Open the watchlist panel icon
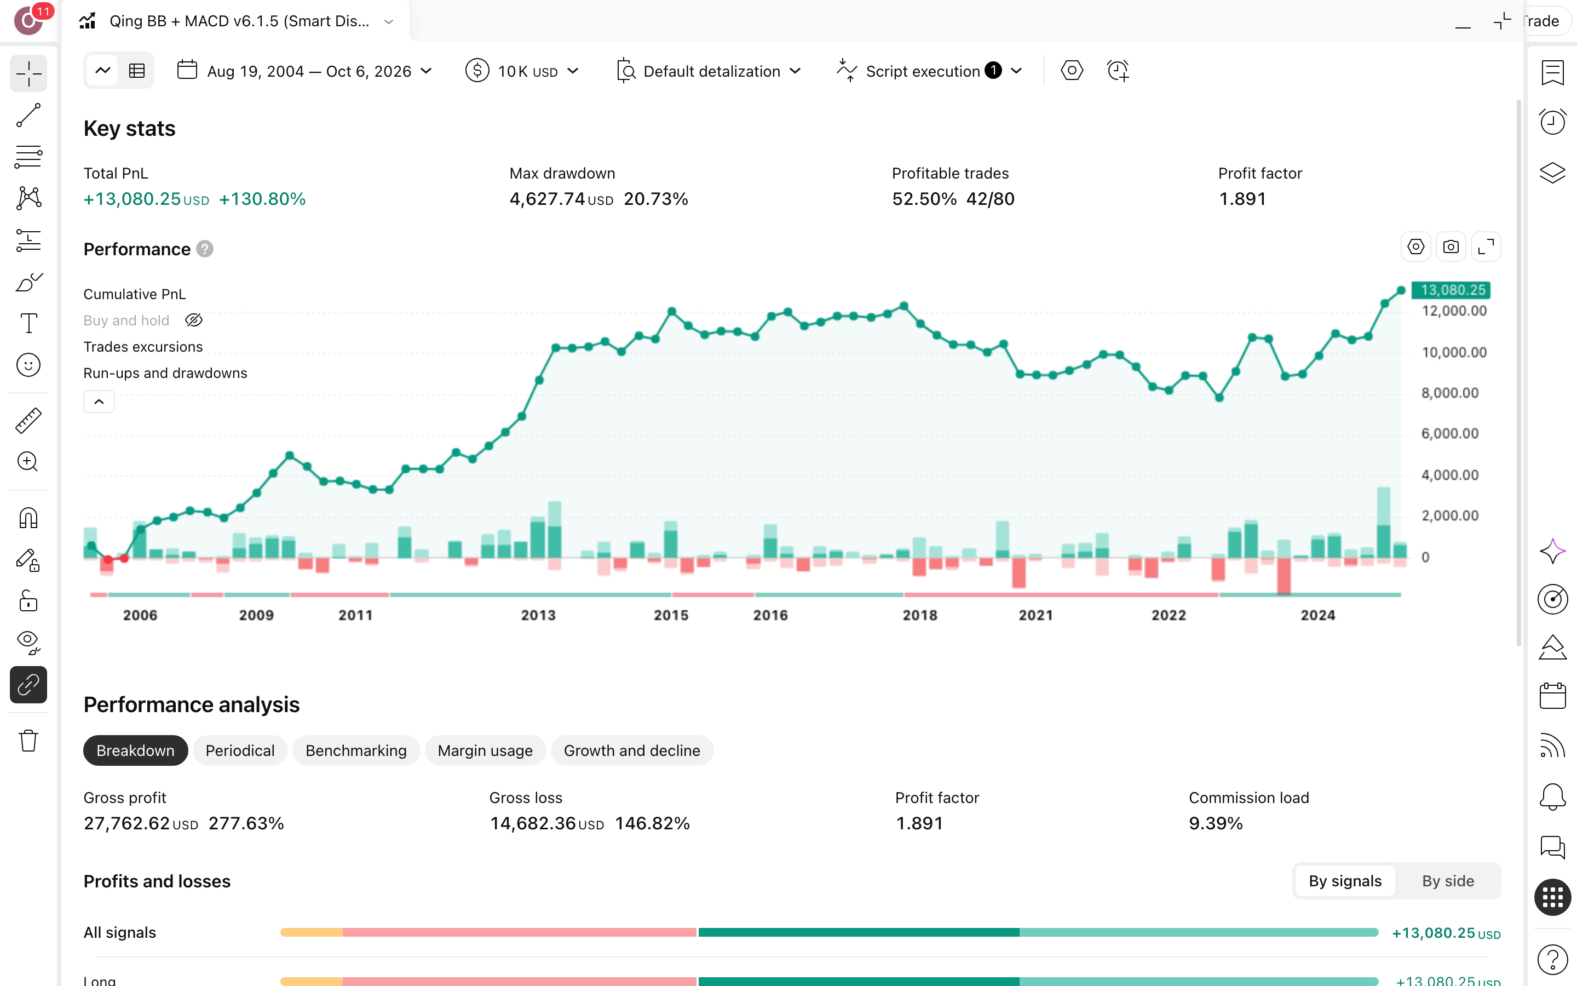This screenshot has height=986, width=1577. click(1553, 73)
